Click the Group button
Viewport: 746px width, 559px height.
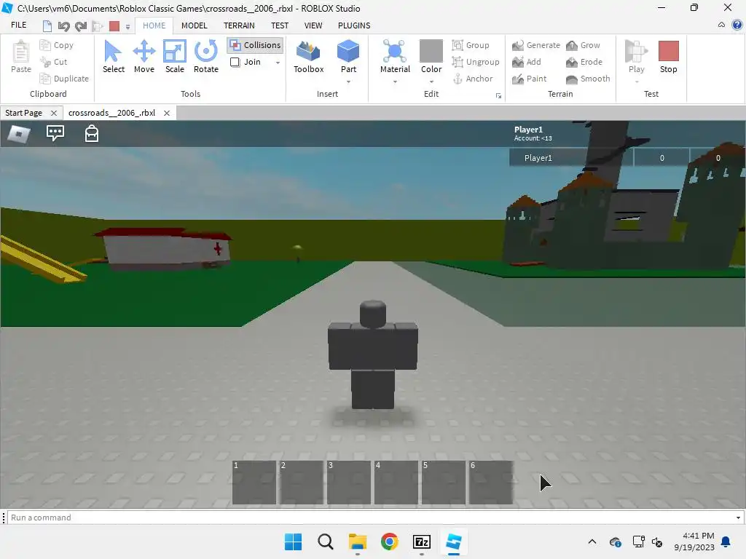[471, 45]
